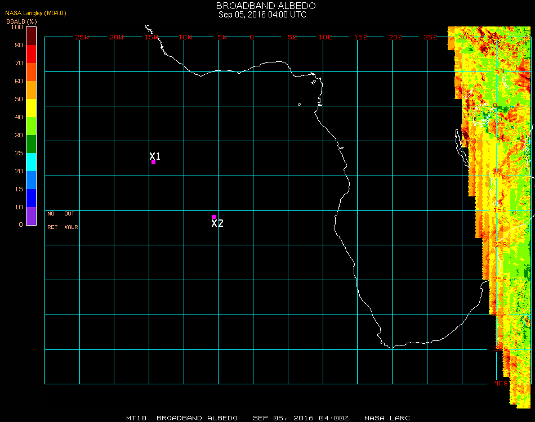Click the 20E longitude label

pos(395,37)
